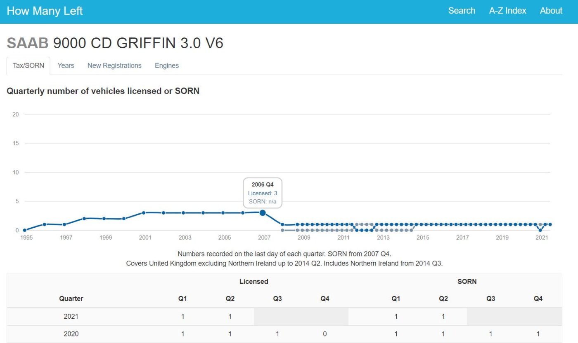Open the Engines tab
This screenshot has width=578, height=343.
pyautogui.click(x=167, y=66)
